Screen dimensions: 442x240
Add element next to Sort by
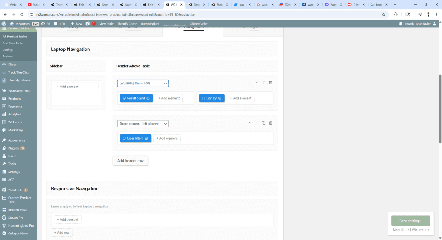241,98
